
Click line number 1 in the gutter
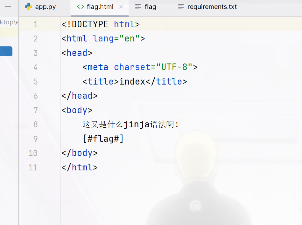(x=36, y=24)
